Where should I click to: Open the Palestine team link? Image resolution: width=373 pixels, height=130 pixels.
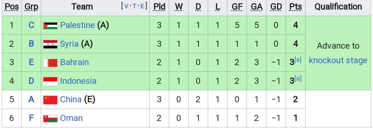coord(77,25)
